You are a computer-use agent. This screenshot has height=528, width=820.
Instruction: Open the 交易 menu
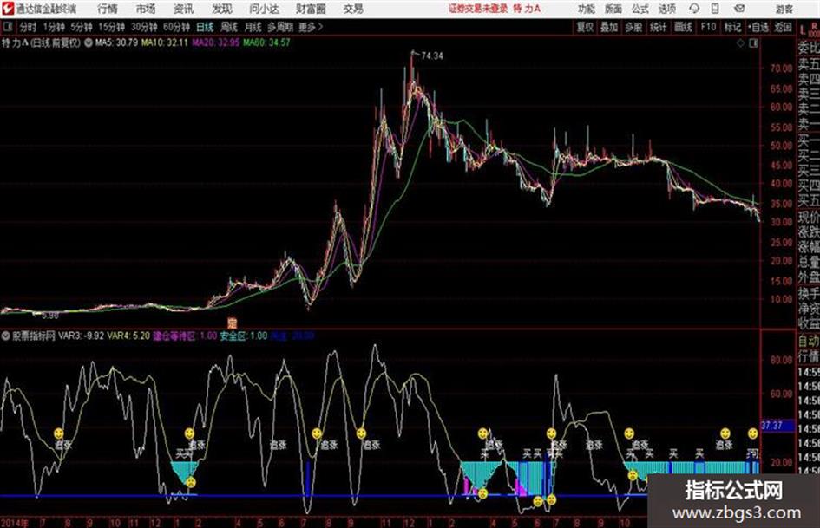point(353,9)
